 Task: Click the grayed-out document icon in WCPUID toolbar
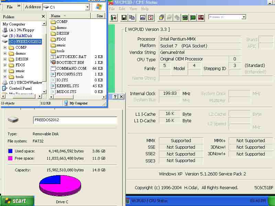click(x=169, y=18)
